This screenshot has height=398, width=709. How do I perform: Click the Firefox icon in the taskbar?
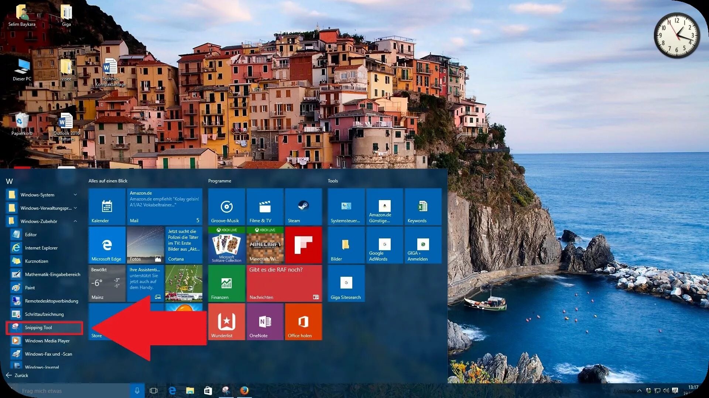click(244, 391)
